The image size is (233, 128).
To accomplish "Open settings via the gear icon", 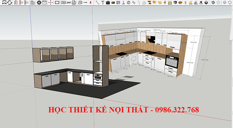I will [x=39, y=2].
